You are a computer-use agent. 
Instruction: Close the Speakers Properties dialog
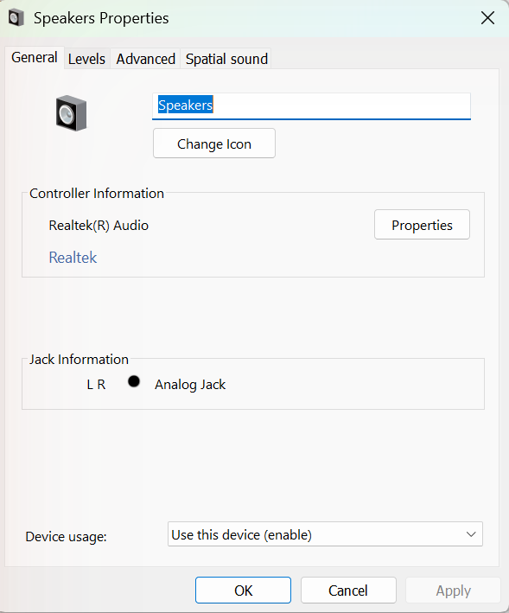pos(487,18)
